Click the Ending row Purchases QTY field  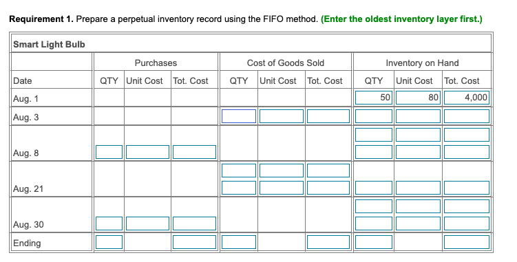tap(109, 242)
